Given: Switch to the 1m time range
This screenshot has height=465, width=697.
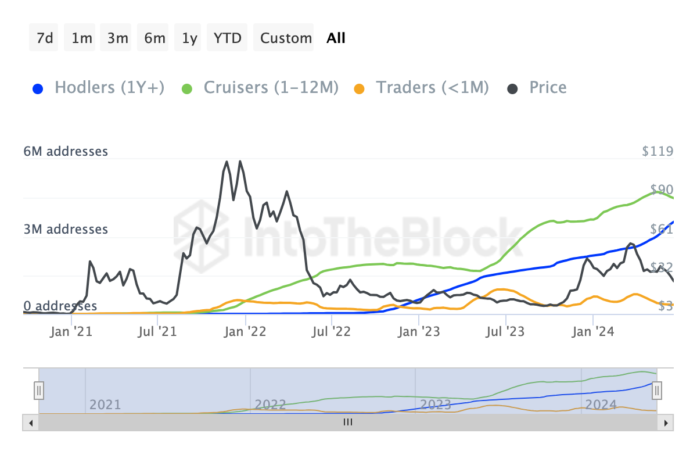Looking at the screenshot, I should tap(82, 38).
